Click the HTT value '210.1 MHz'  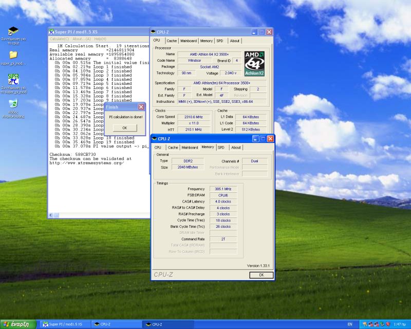coord(194,130)
